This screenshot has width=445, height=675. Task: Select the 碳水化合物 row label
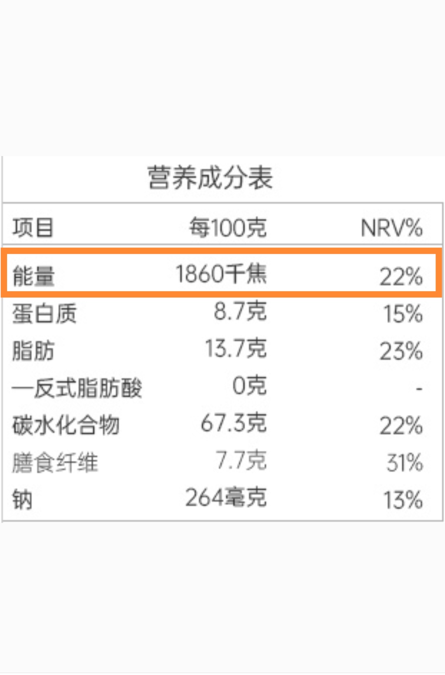(66, 425)
